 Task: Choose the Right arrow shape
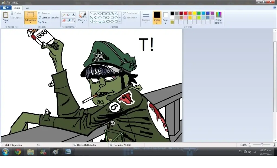[x=108, y=18]
